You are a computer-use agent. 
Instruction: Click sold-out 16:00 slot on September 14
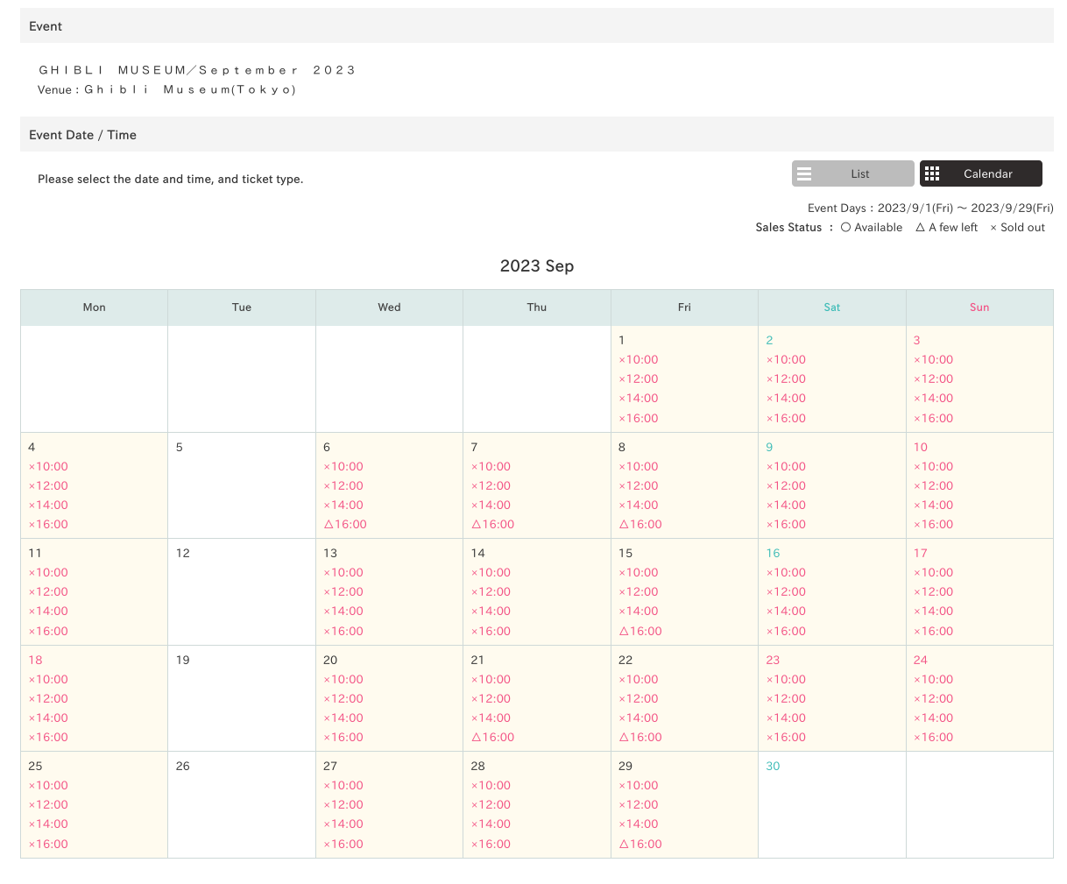coord(491,631)
